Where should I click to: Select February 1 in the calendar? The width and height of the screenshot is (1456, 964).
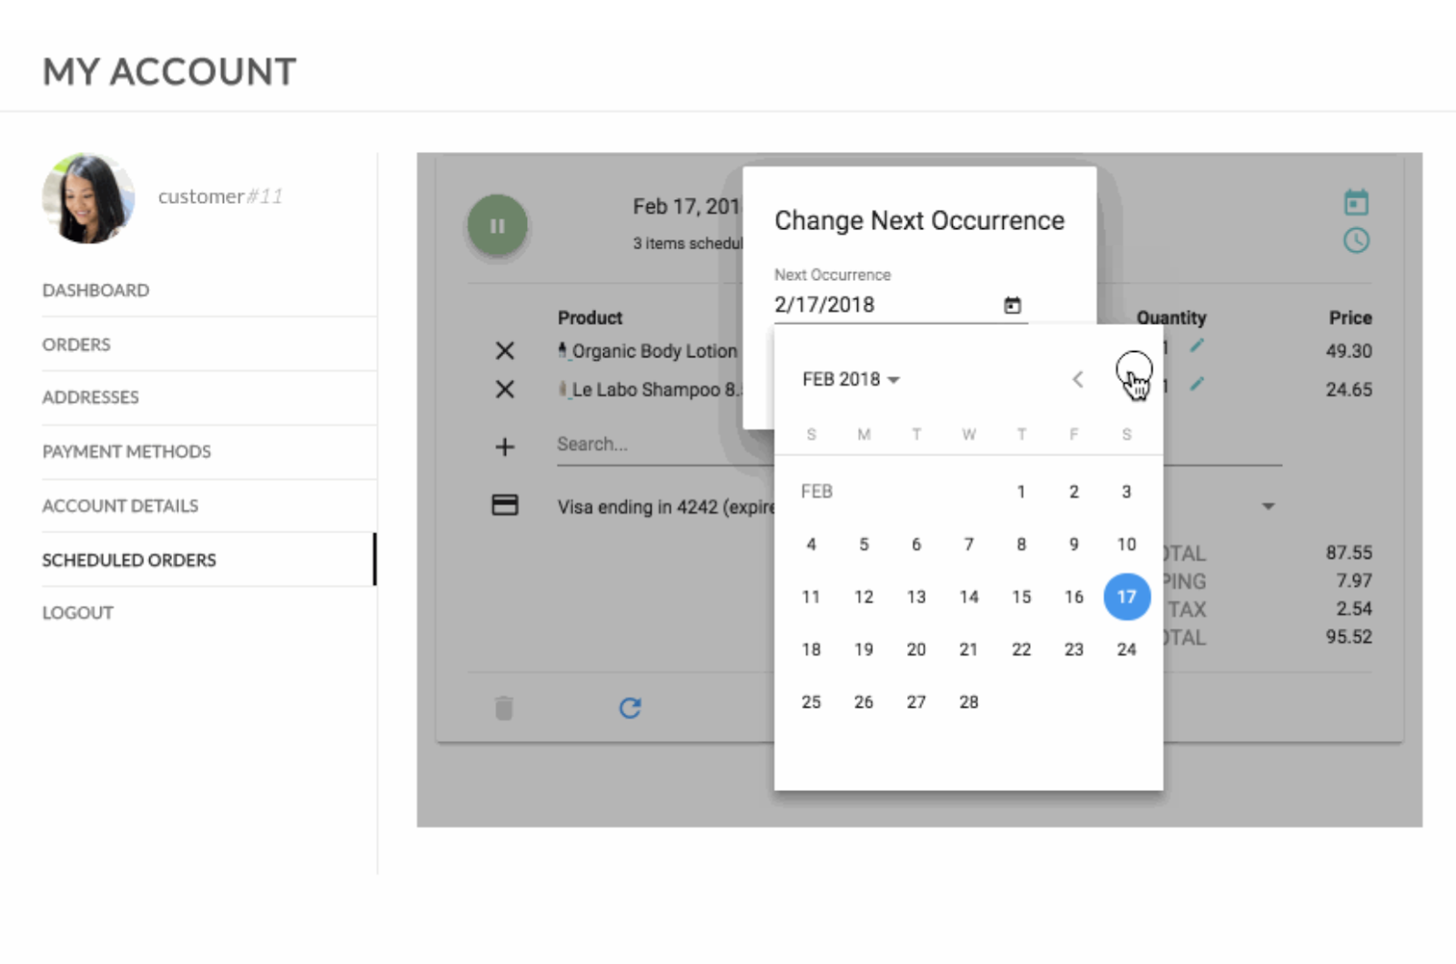click(1021, 491)
